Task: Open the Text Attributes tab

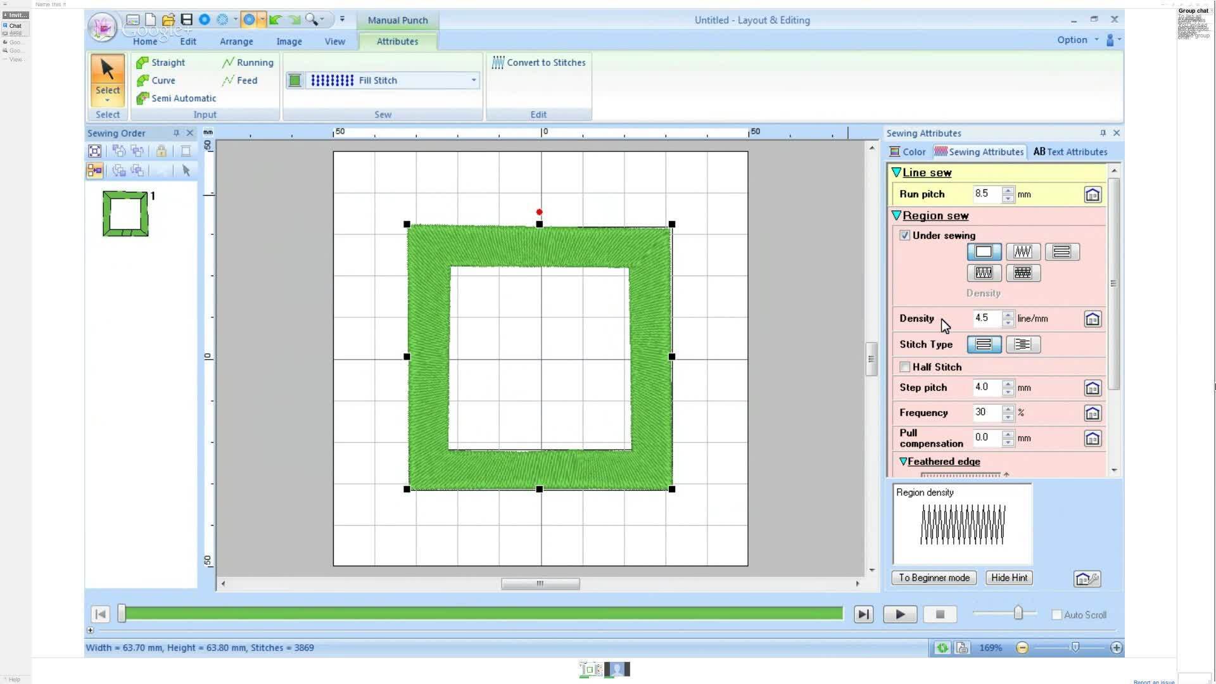Action: click(1070, 152)
